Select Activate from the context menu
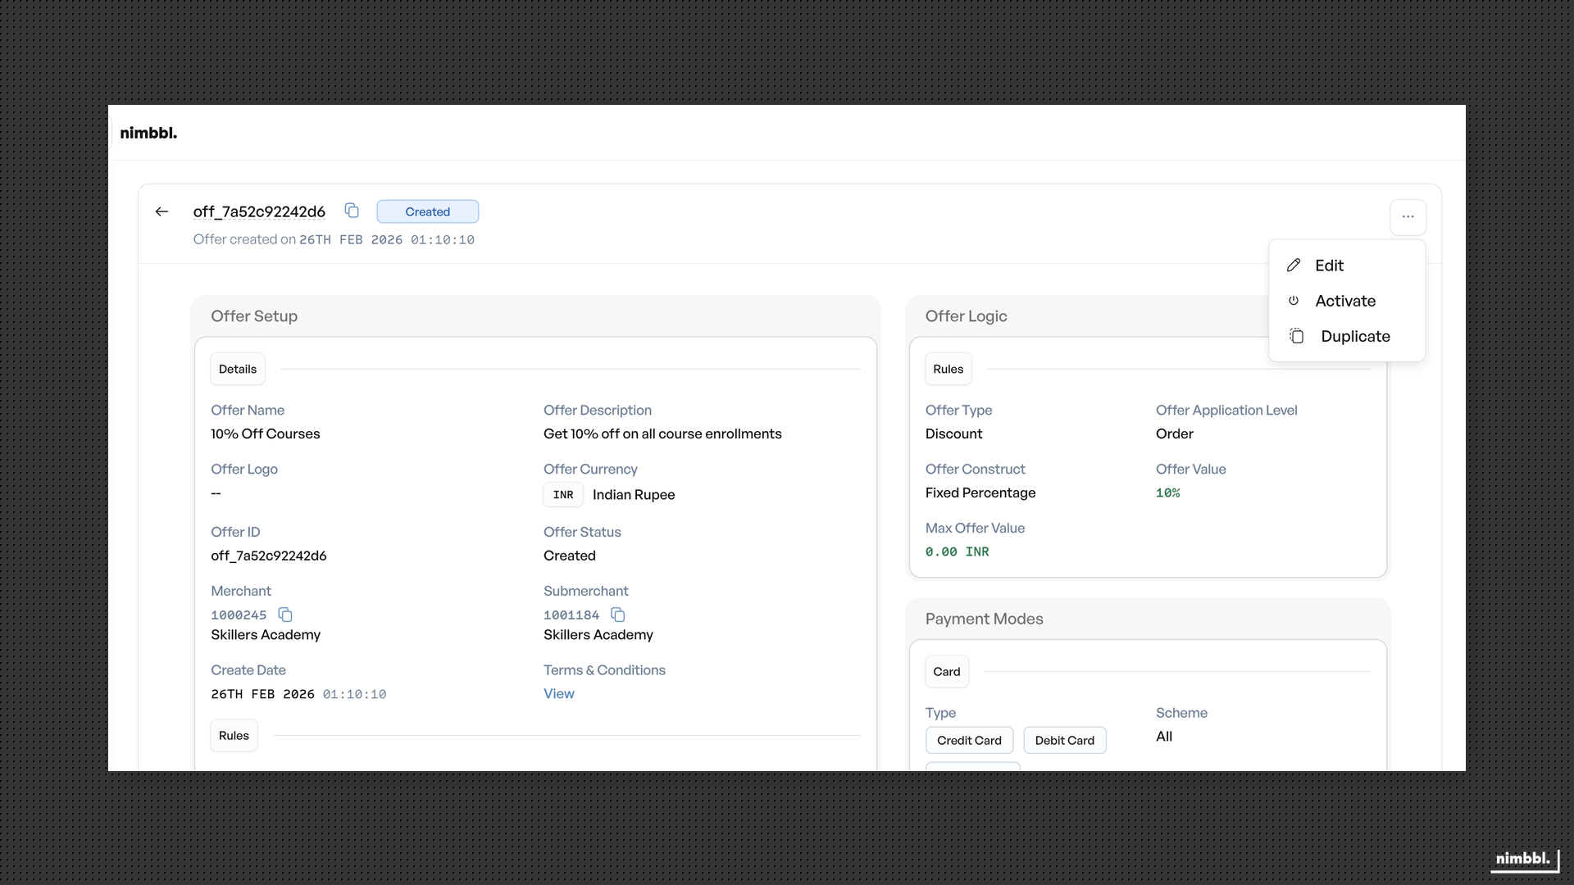The width and height of the screenshot is (1574, 885). pos(1346,301)
